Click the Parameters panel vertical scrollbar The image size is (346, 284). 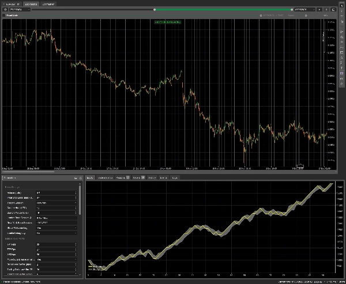pos(80,200)
